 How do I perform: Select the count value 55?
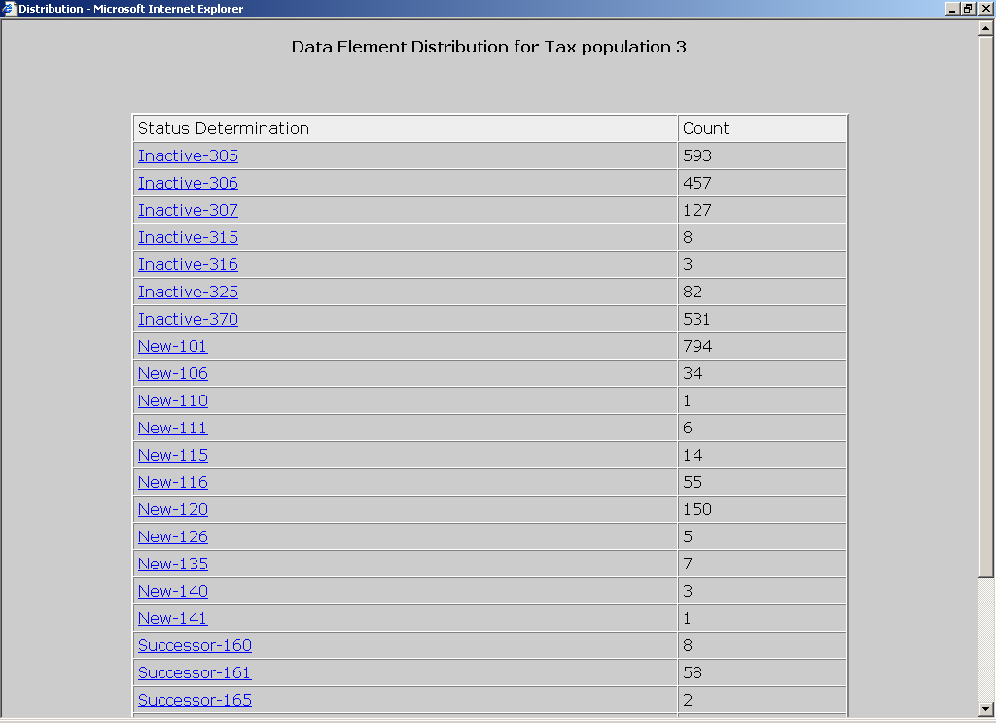tap(693, 482)
